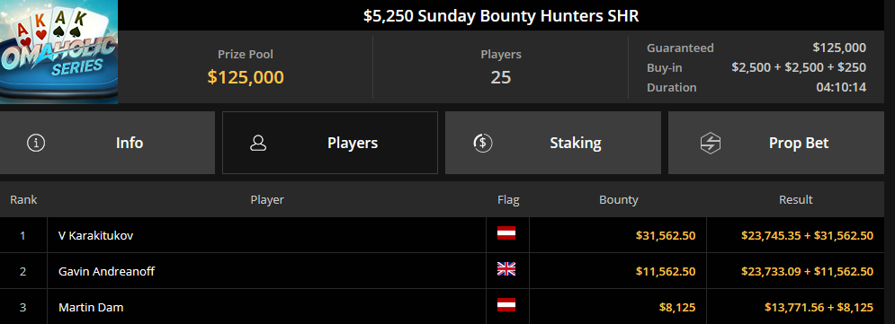Viewport: 895px width, 324px height.
Task: Select the Prop Bet tab
Action: 776,143
